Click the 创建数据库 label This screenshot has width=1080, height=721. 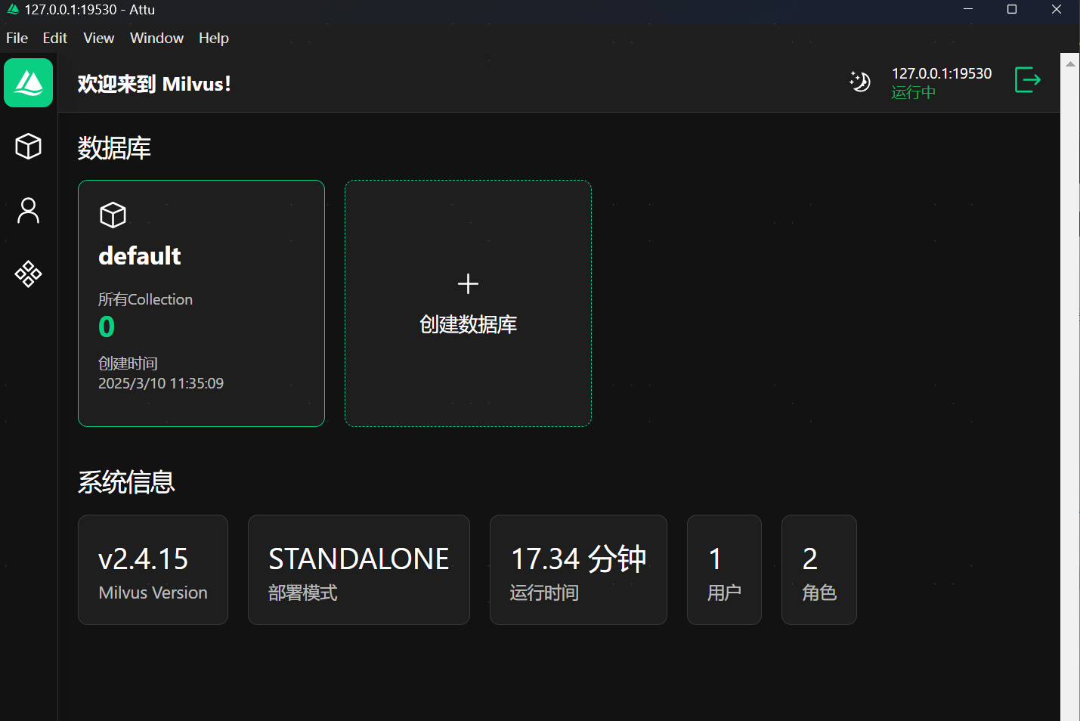[468, 324]
